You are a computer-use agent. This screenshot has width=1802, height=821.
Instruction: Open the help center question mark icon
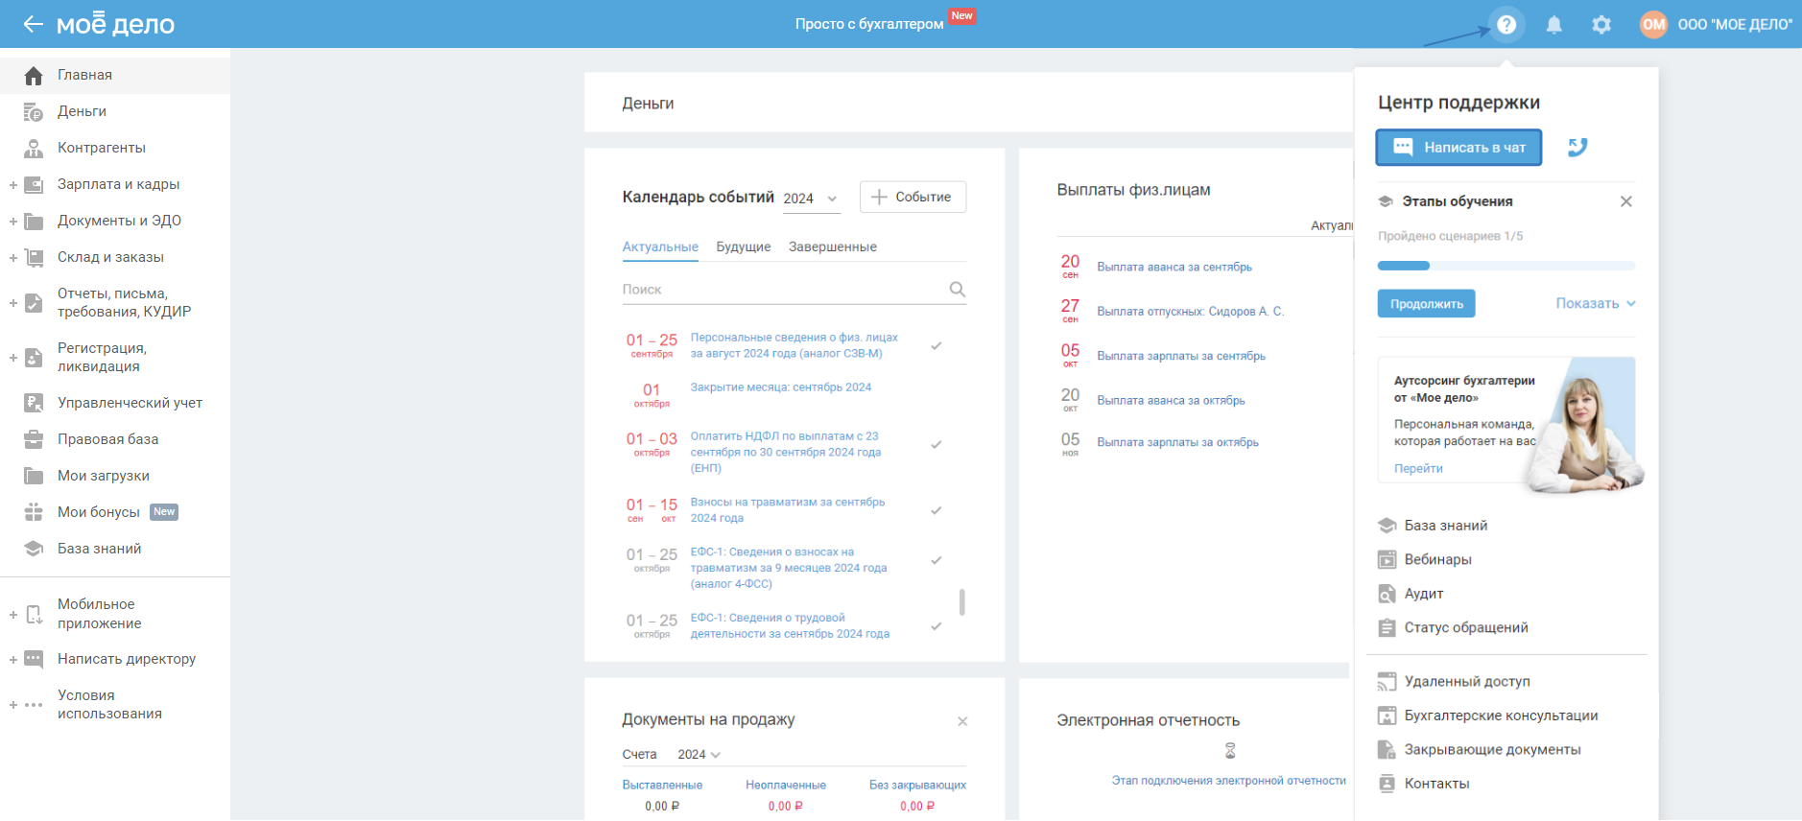pos(1506,24)
